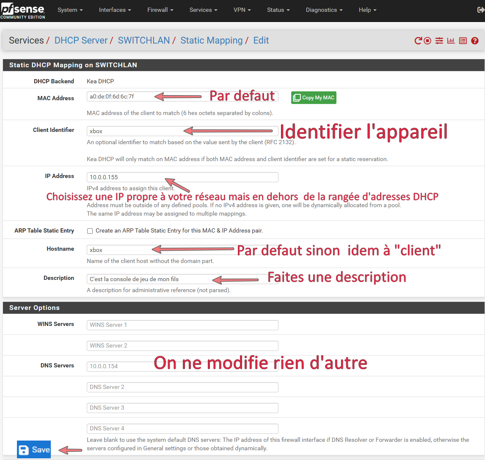
Task: Click into the IP Address field
Action: point(182,177)
